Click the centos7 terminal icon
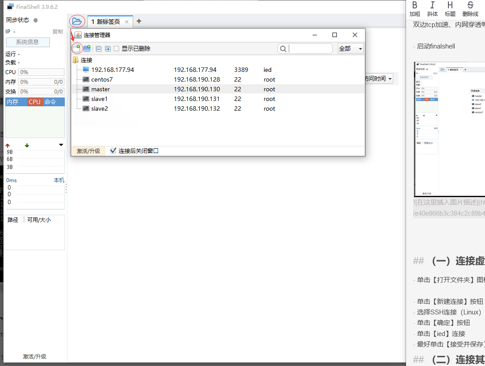485x366 pixels. tap(86, 79)
